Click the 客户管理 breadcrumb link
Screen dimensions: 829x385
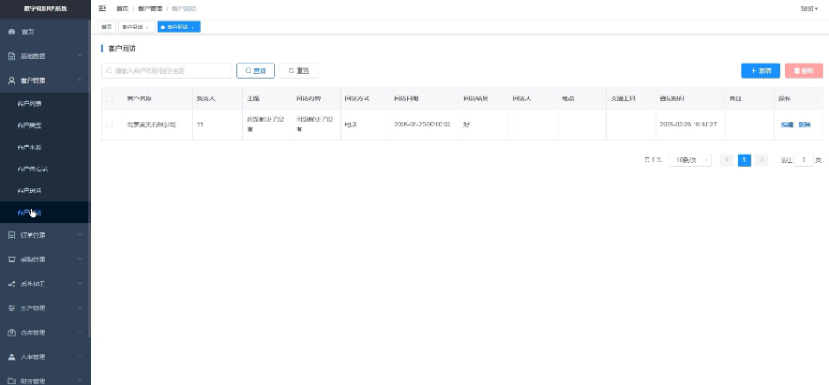click(150, 8)
